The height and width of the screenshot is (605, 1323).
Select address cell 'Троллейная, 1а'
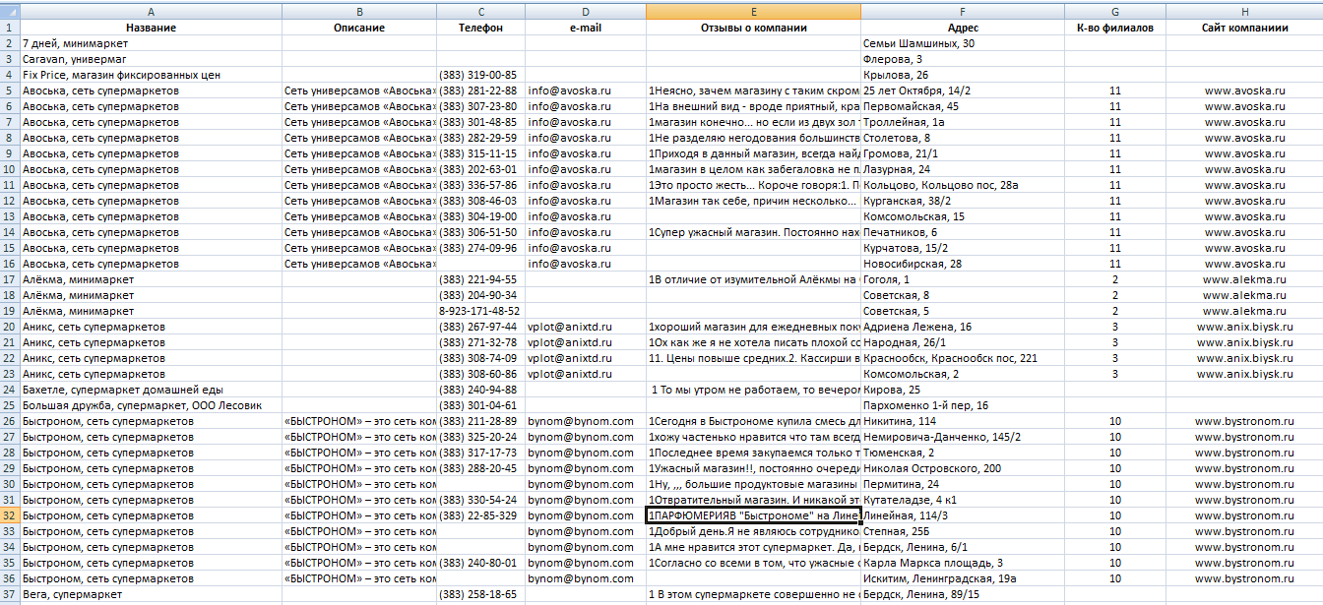click(x=962, y=122)
